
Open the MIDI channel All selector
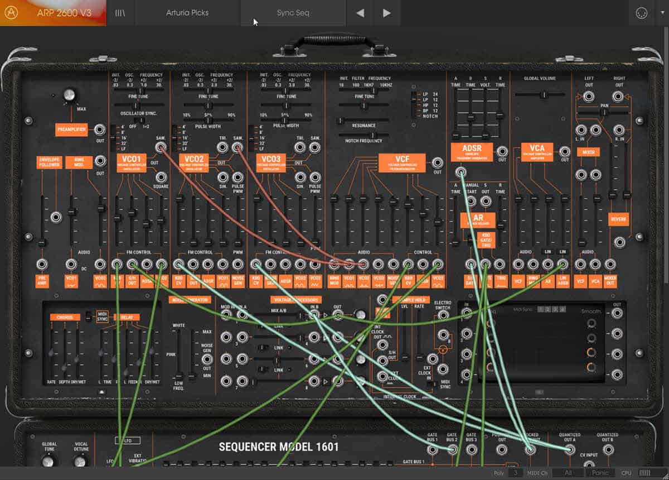click(x=568, y=473)
